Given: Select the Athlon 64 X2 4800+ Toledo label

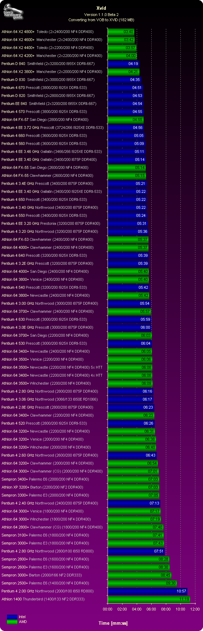Looking at the screenshot, I should [x=48, y=32].
